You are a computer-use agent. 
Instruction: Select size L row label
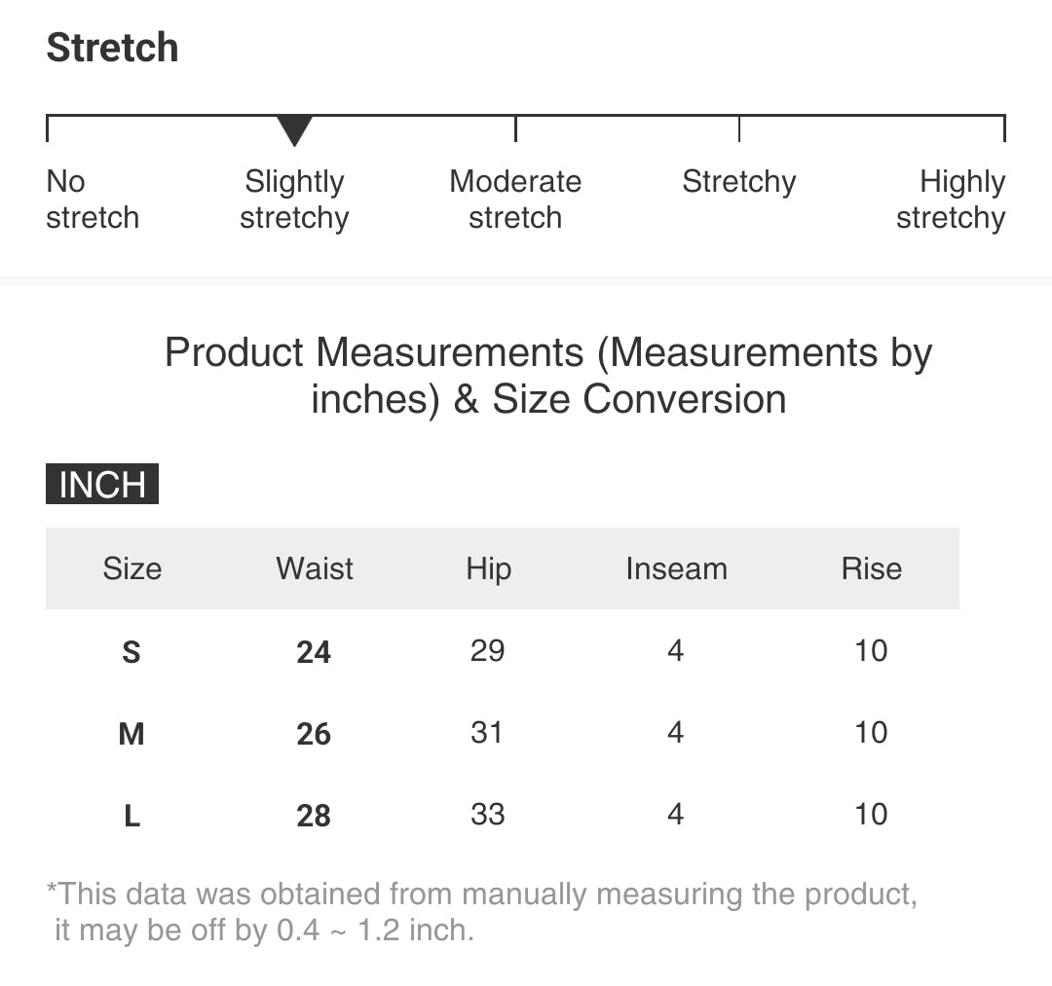click(x=131, y=815)
